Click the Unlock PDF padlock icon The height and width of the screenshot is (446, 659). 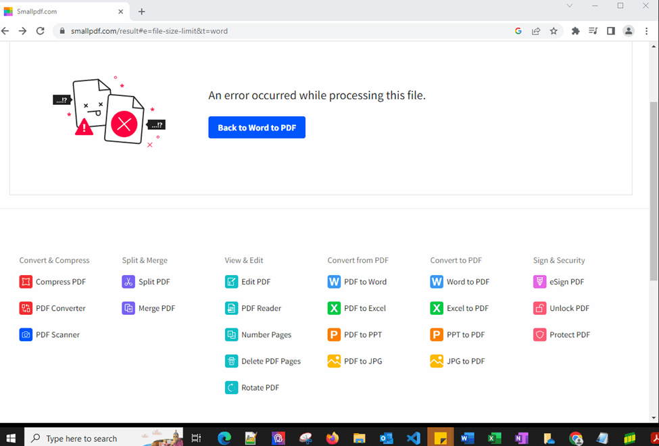539,308
